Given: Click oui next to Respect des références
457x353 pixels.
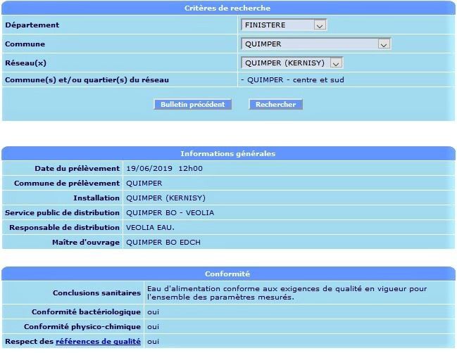Looking at the screenshot, I should (153, 341).
